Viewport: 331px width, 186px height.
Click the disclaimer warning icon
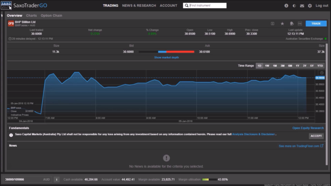pos(11,135)
